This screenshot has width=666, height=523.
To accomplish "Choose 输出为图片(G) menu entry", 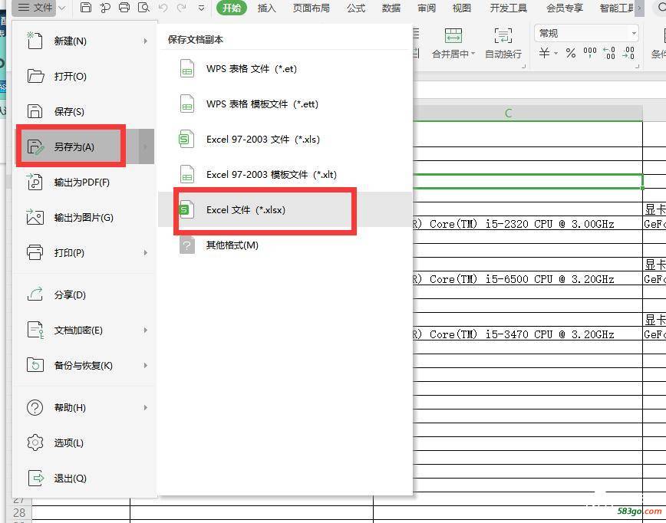I will [85, 218].
